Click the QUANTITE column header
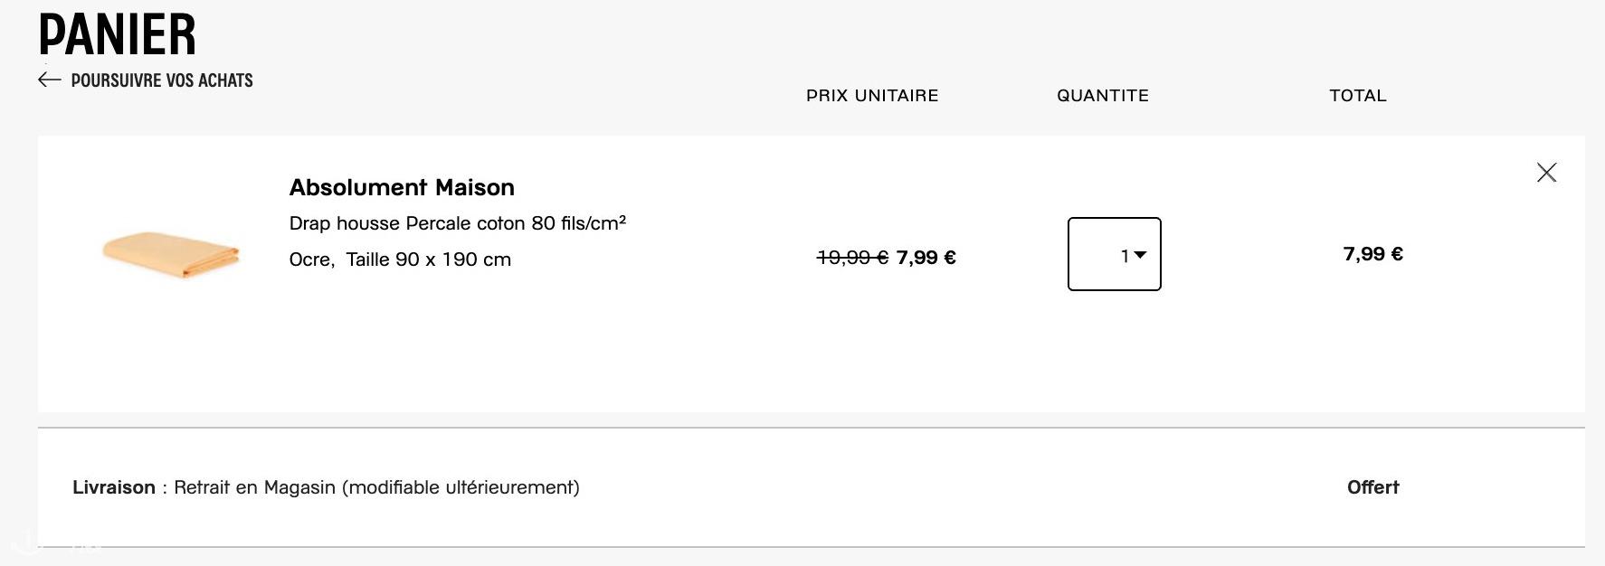Screen dimensions: 1605x566 pyautogui.click(x=1103, y=96)
